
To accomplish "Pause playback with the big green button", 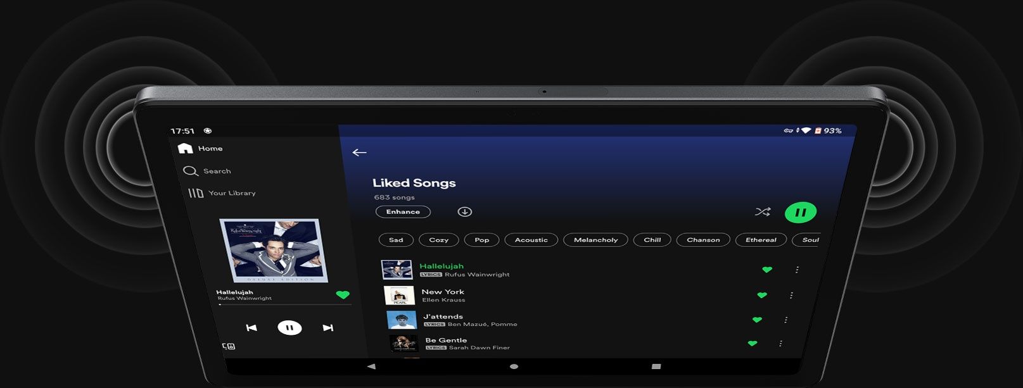I will tap(801, 213).
